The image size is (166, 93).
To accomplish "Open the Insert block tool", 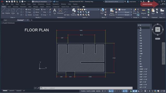I will click(102, 11).
